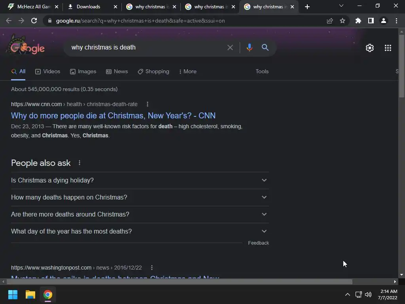Switch to Videos results
The height and width of the screenshot is (304, 405).
click(48, 72)
